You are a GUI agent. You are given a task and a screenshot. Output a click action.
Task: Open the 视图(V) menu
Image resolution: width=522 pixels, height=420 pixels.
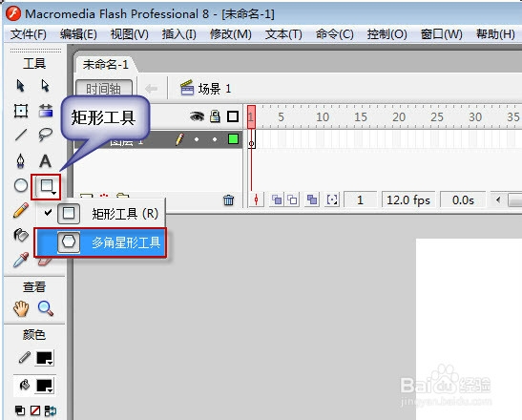point(129,34)
